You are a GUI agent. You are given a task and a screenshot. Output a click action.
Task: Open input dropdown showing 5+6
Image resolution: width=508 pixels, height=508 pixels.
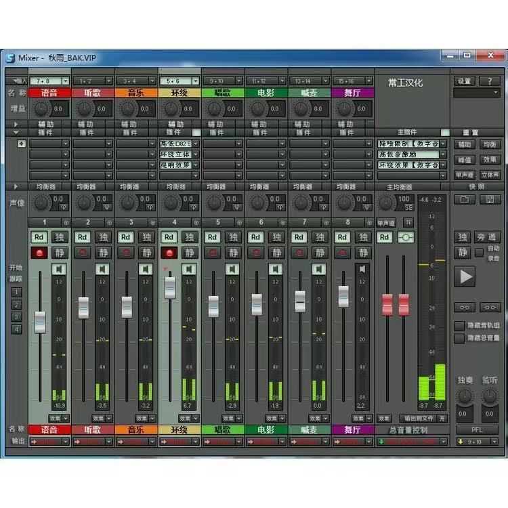coord(196,81)
